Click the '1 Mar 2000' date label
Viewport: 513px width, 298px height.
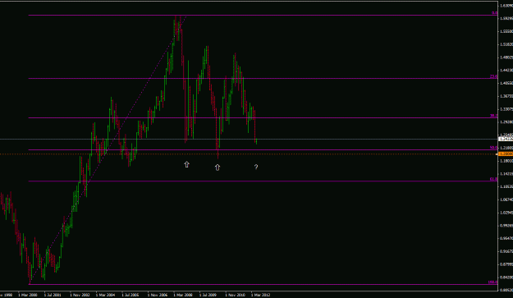pyautogui.click(x=28, y=295)
